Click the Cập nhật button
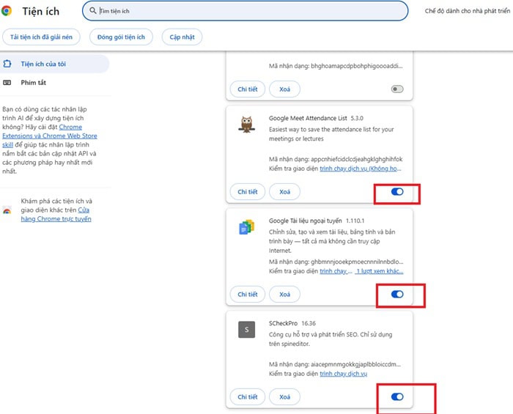Viewport: 513px width, 414px height. [182, 37]
